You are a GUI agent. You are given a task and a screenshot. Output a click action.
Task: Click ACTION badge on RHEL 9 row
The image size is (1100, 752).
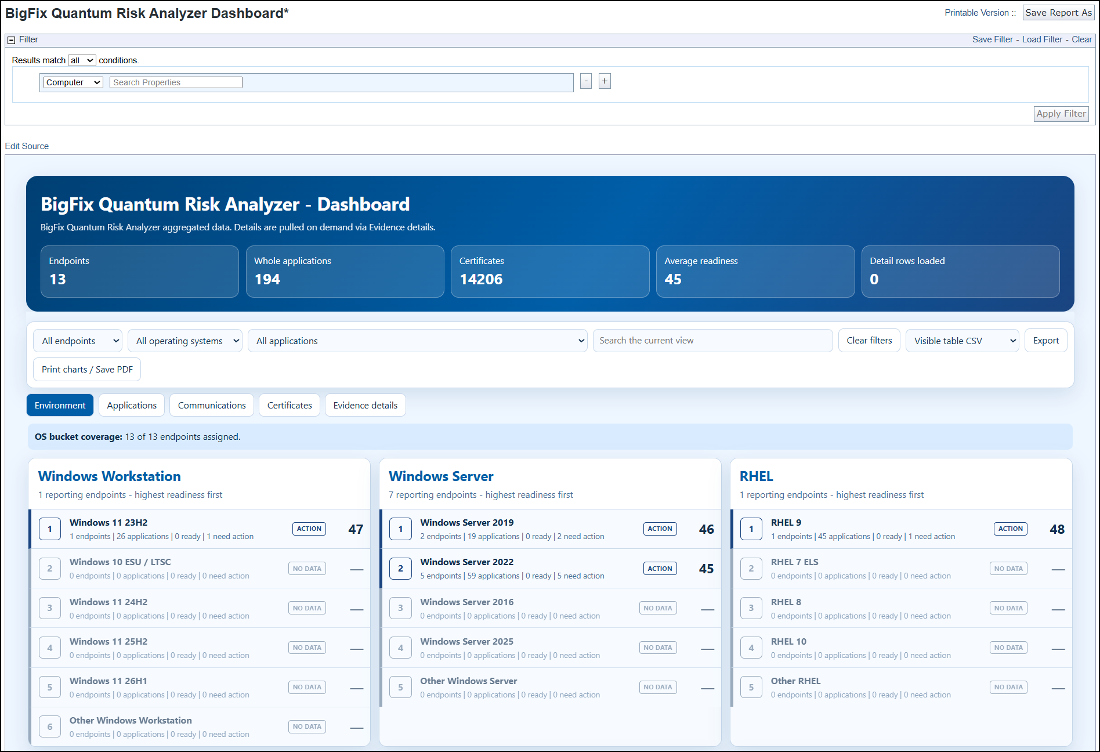click(x=1011, y=529)
